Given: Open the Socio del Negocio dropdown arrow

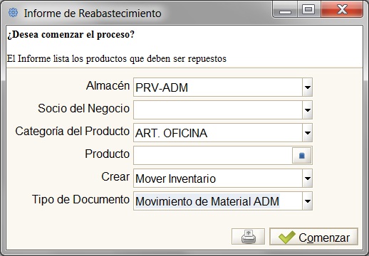Looking at the screenshot, I should coord(308,110).
